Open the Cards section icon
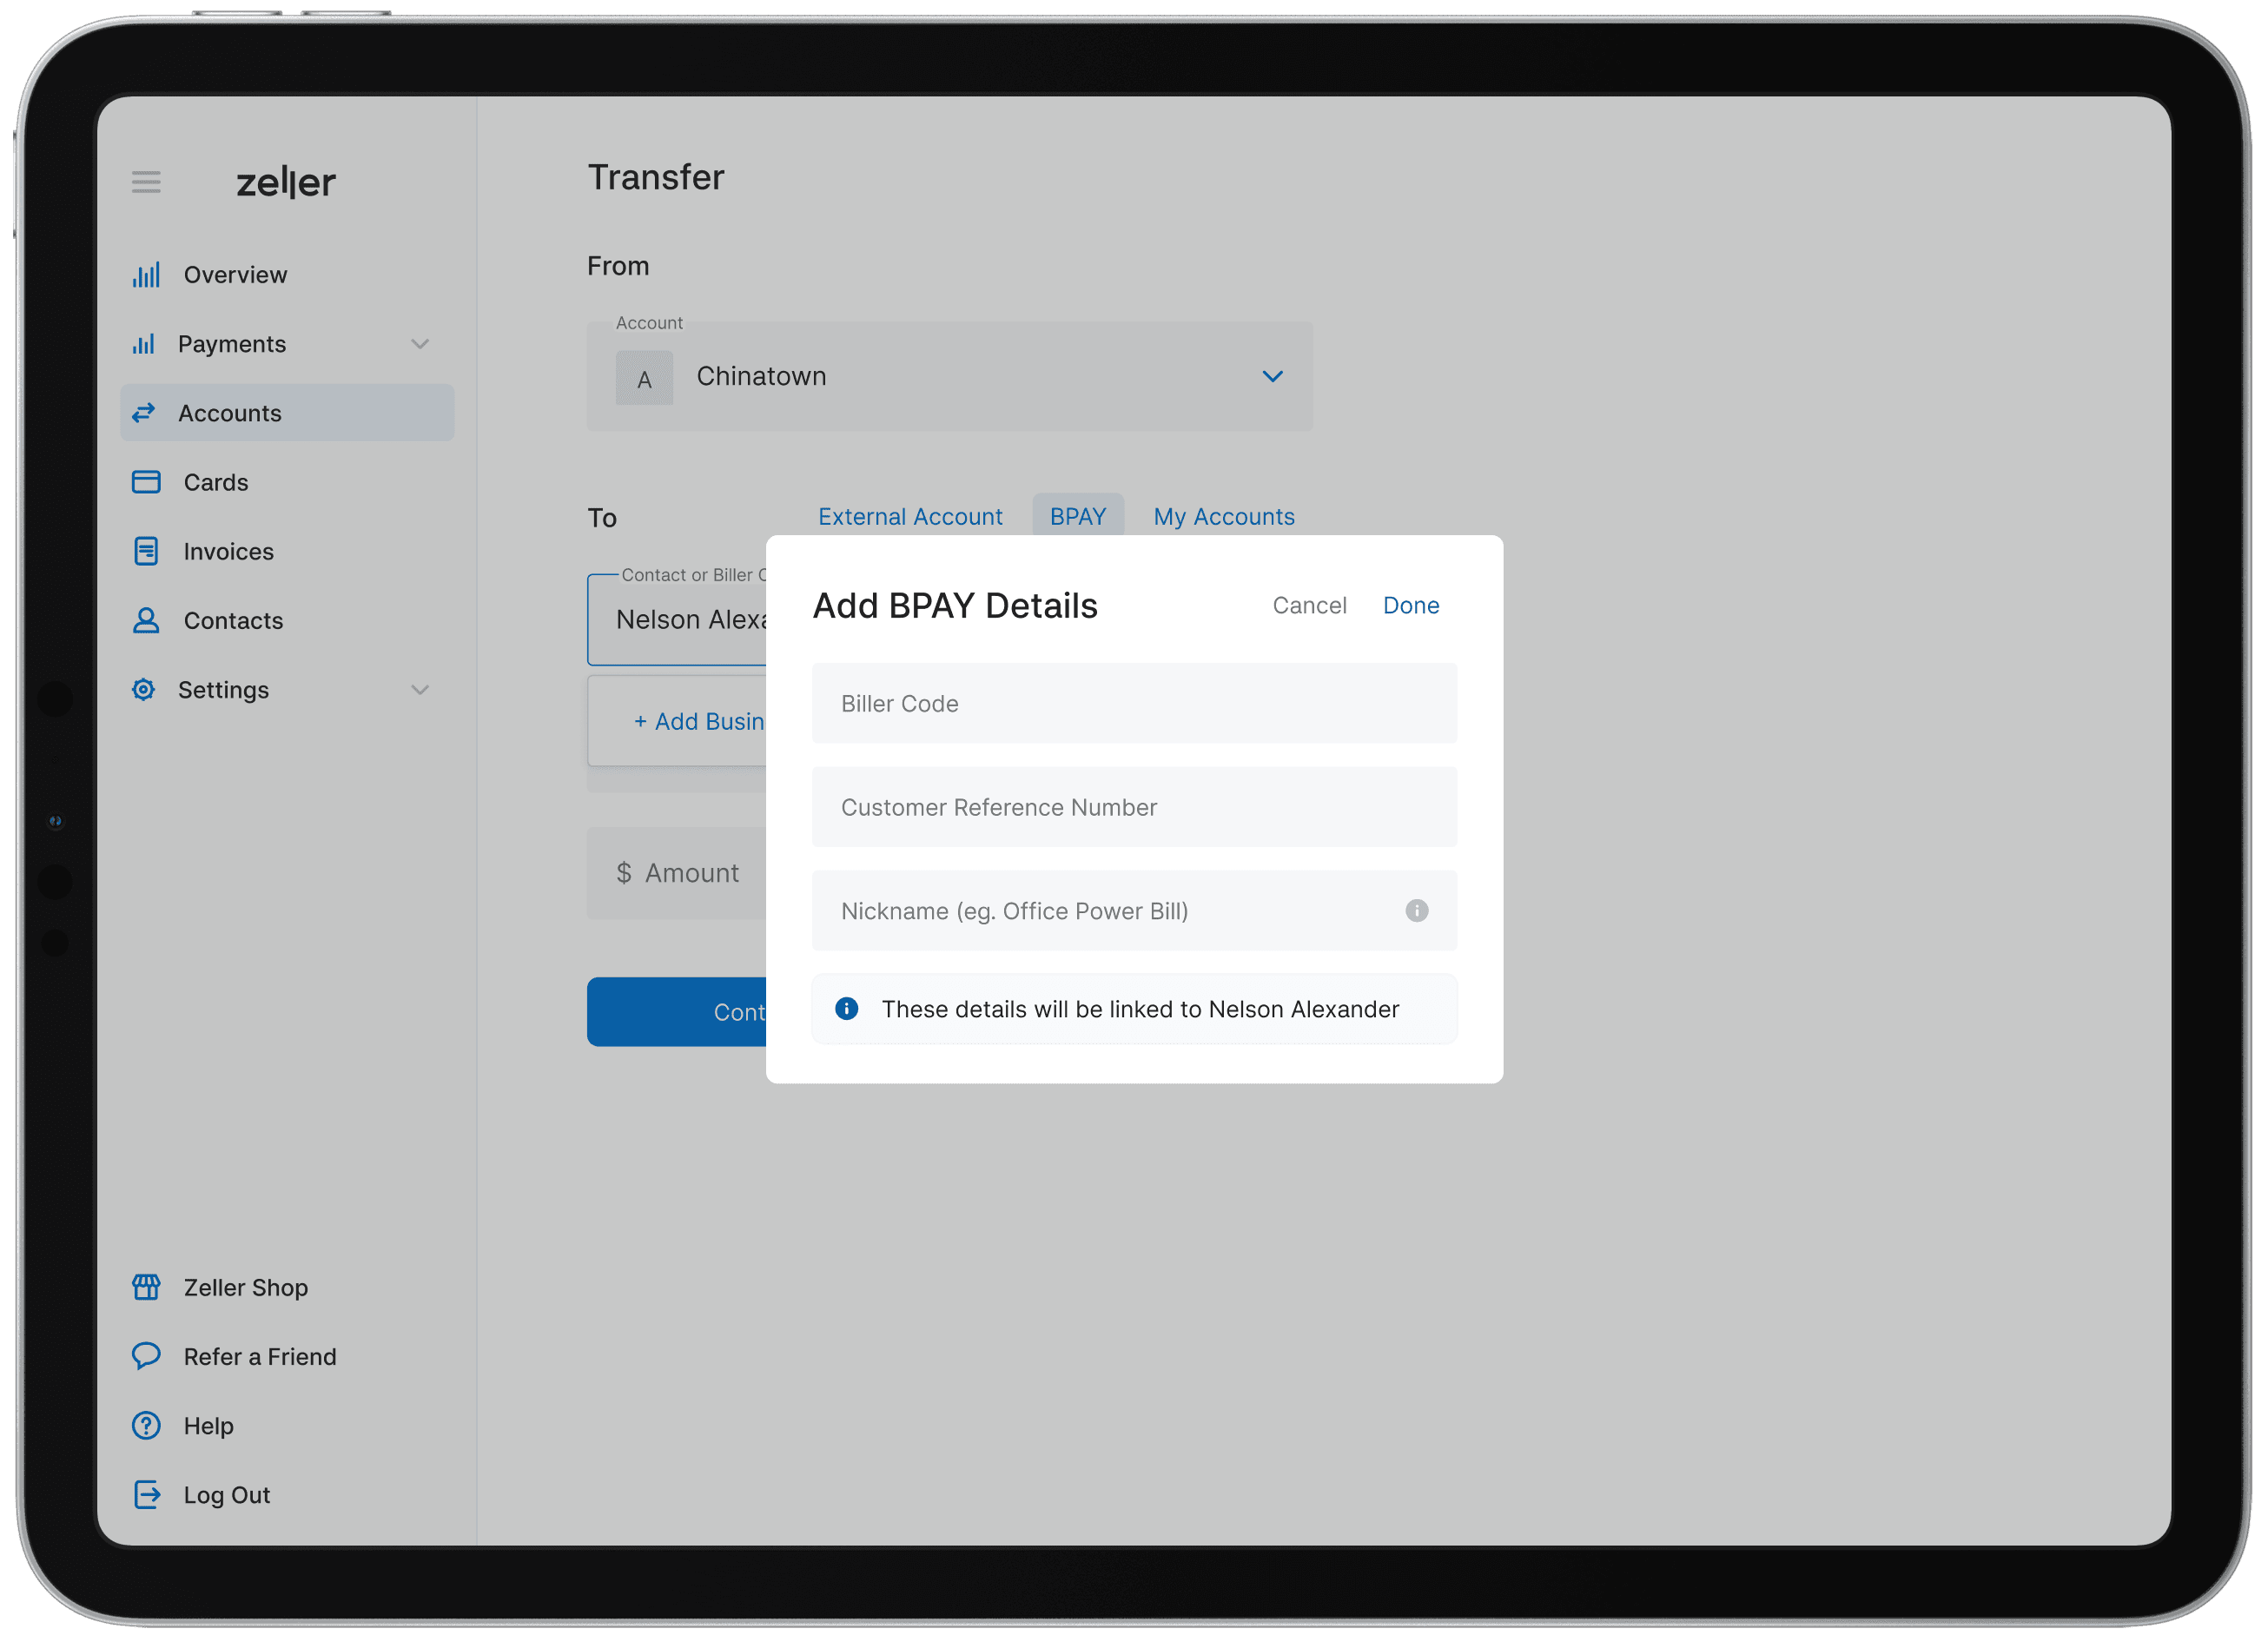Screen dimensions: 2268x1642 146,482
